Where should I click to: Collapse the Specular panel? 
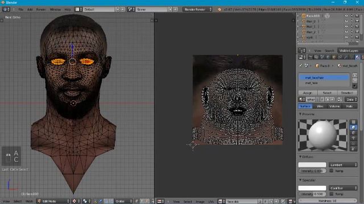coord(300,180)
